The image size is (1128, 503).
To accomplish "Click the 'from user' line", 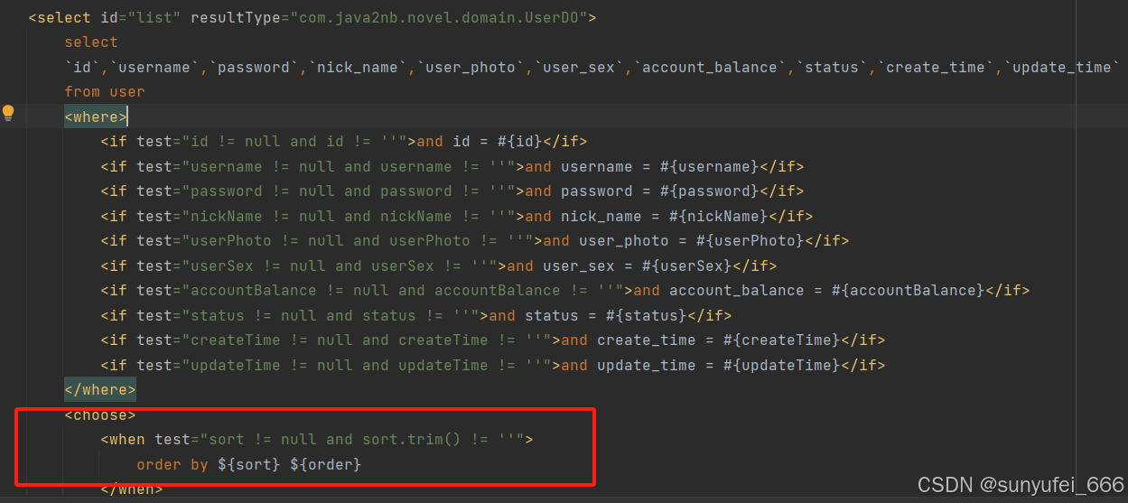I will point(105,91).
